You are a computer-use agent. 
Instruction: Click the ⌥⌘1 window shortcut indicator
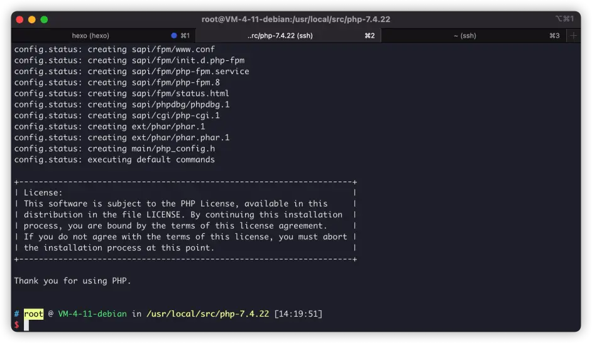pyautogui.click(x=564, y=18)
